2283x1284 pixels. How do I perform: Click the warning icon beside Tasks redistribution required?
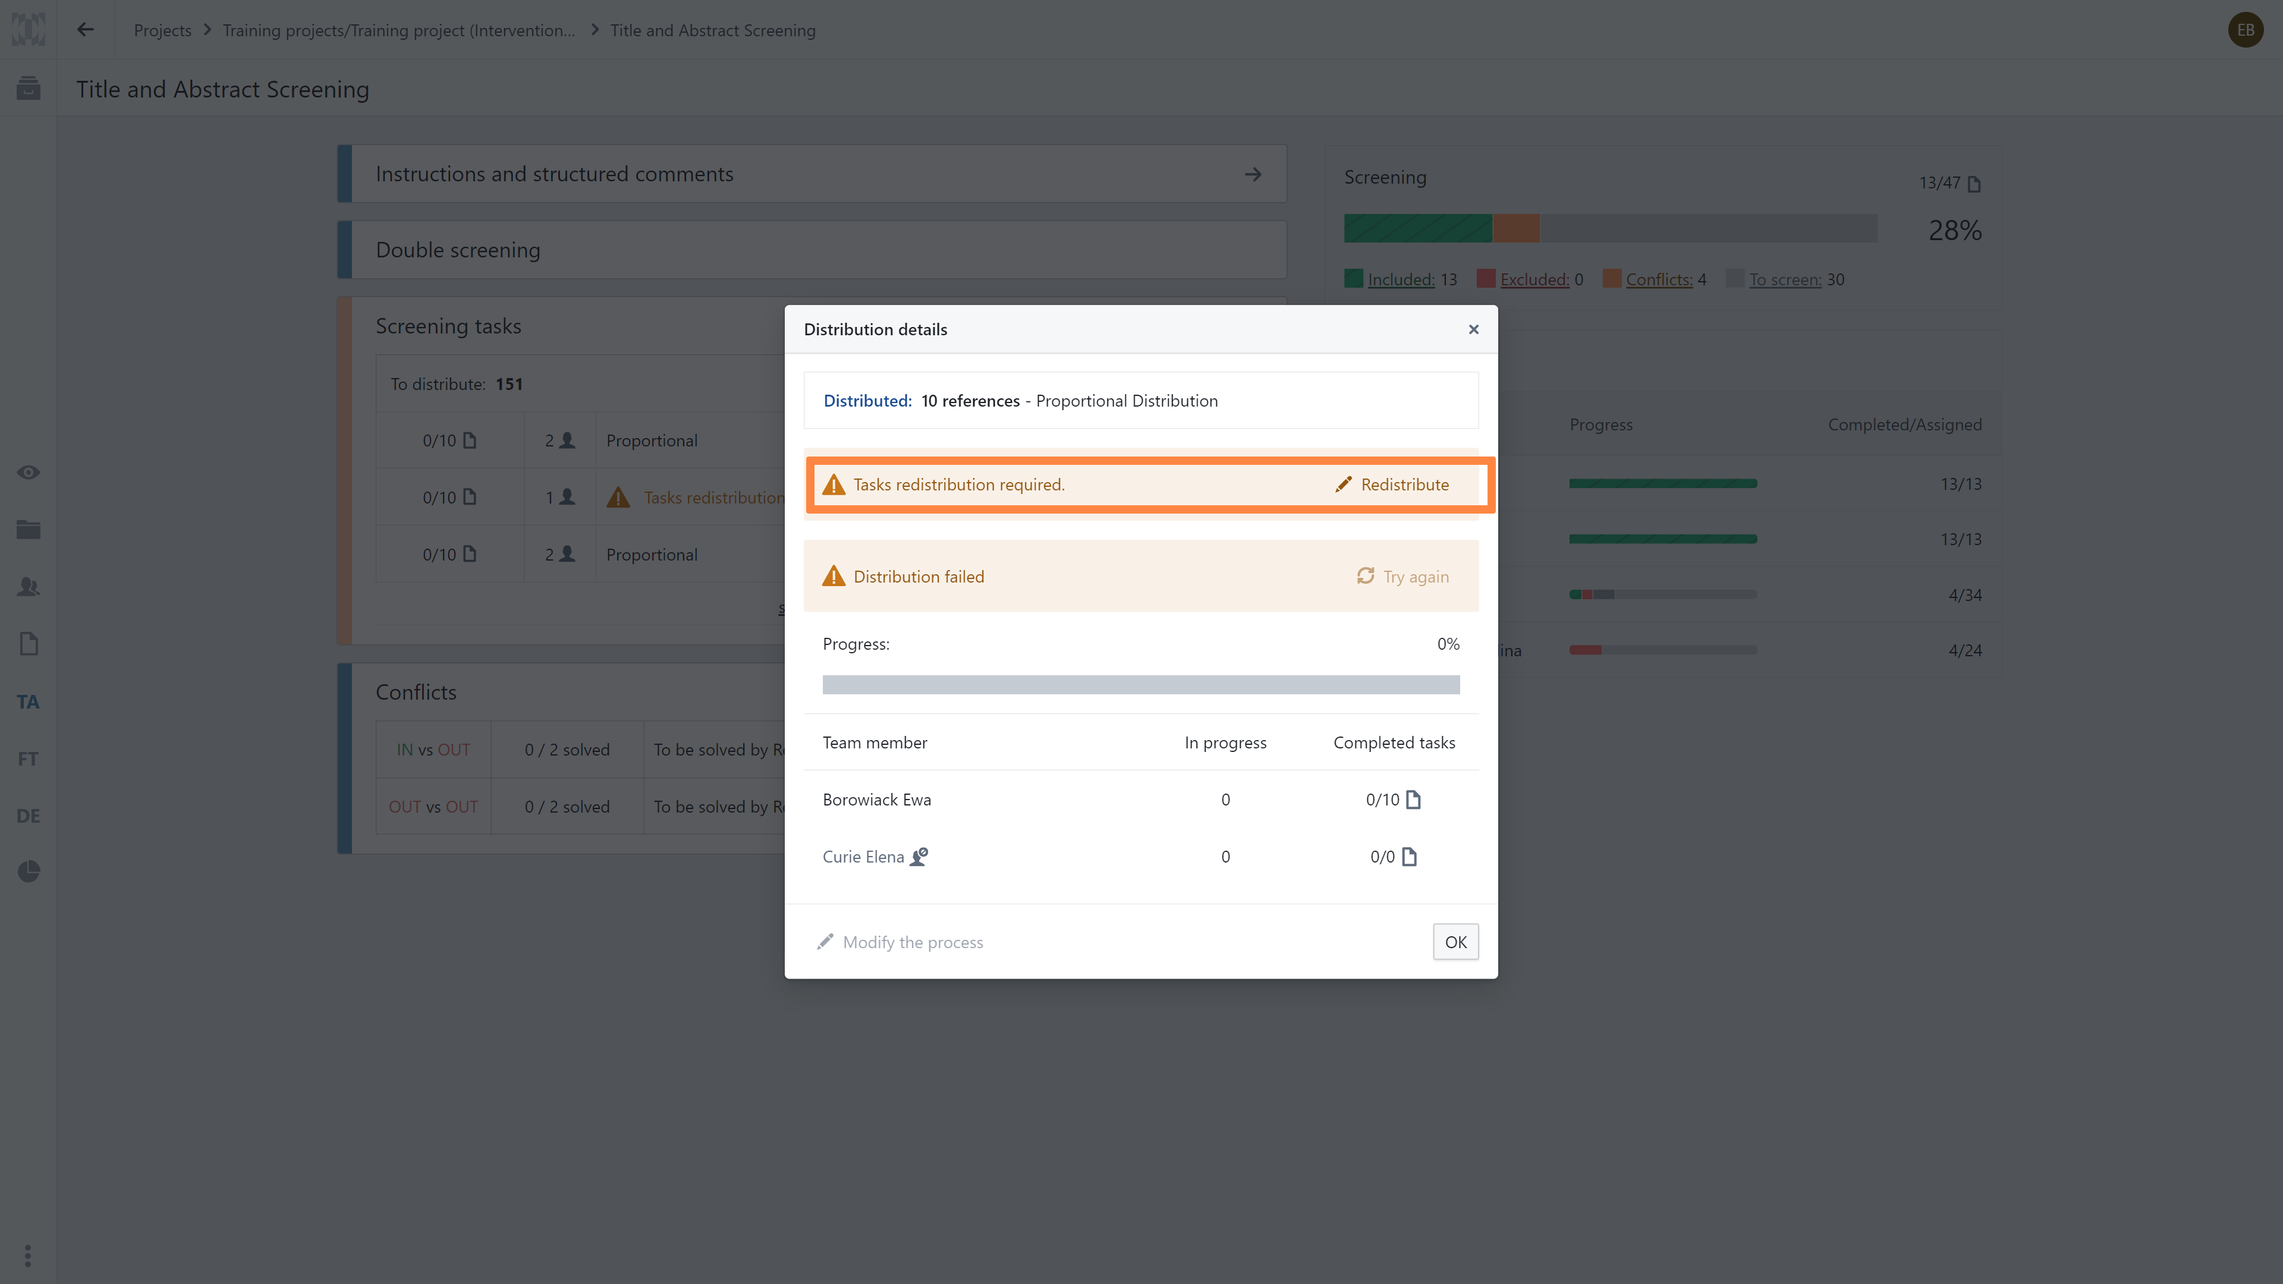(834, 484)
